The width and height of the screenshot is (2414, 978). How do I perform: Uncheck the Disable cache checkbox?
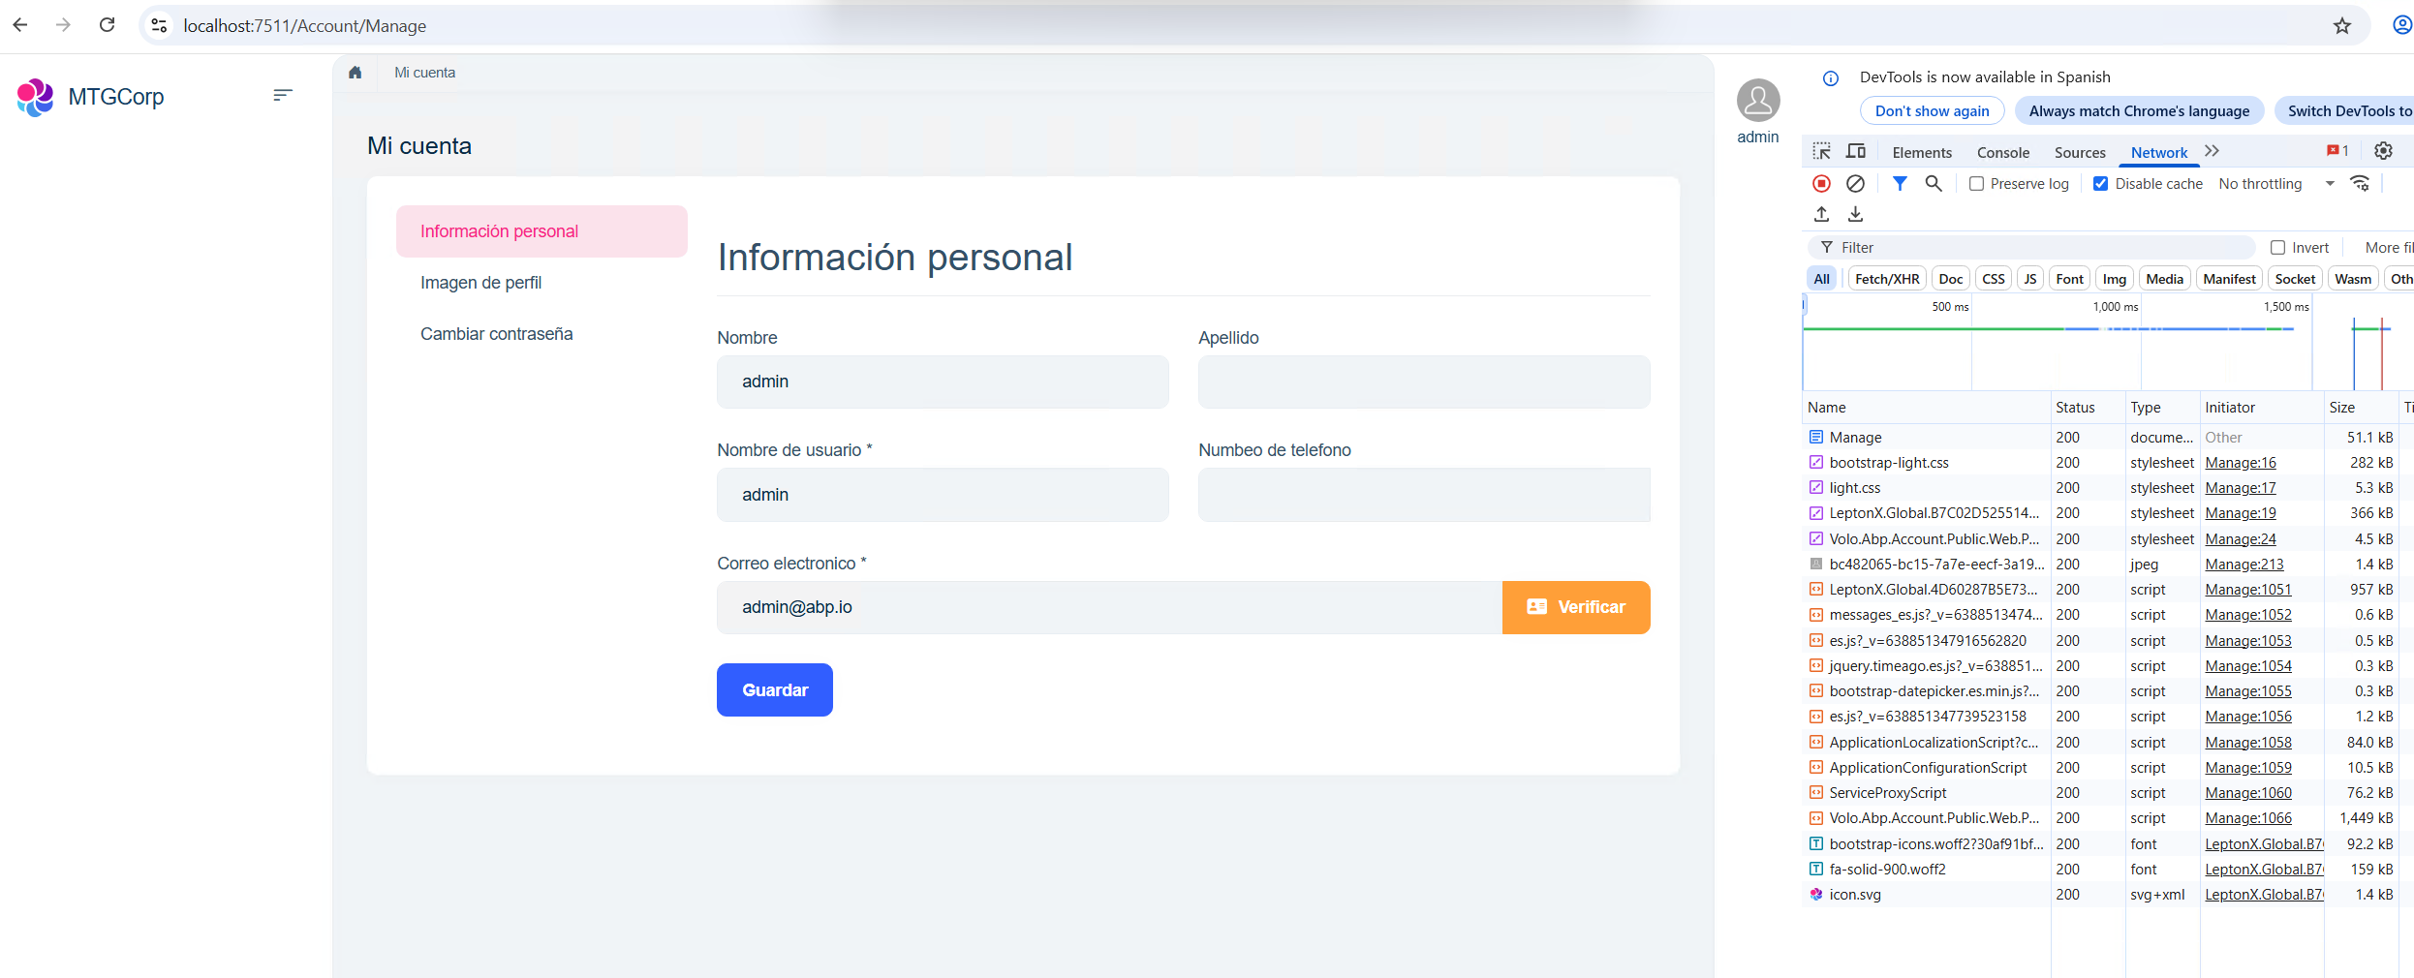coord(2101,184)
